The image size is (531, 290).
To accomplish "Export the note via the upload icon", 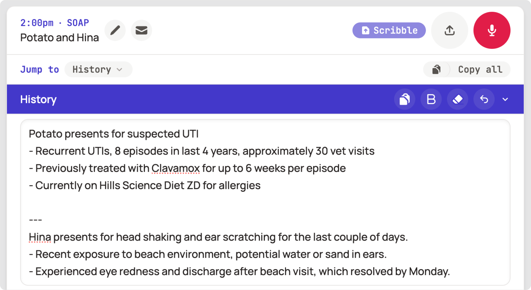I will click(x=449, y=30).
